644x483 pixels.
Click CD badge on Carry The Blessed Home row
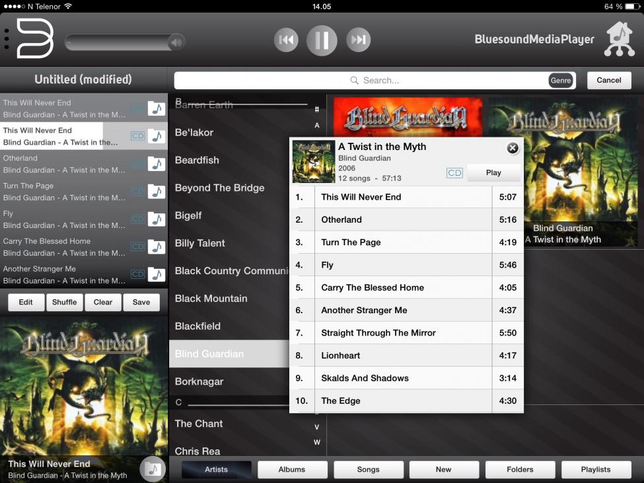pyautogui.click(x=137, y=247)
